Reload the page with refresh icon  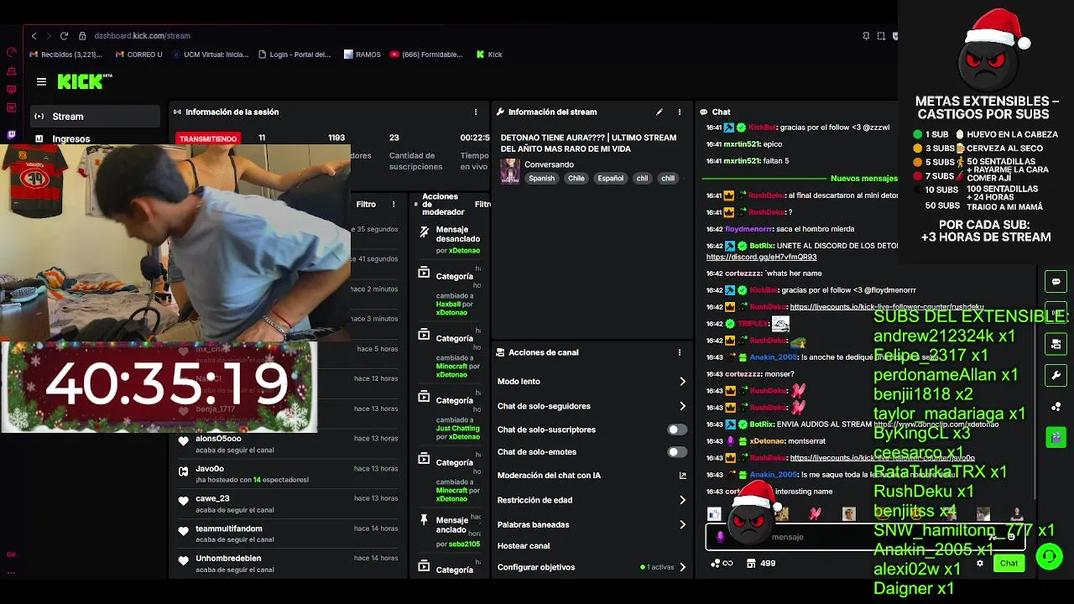coord(64,36)
